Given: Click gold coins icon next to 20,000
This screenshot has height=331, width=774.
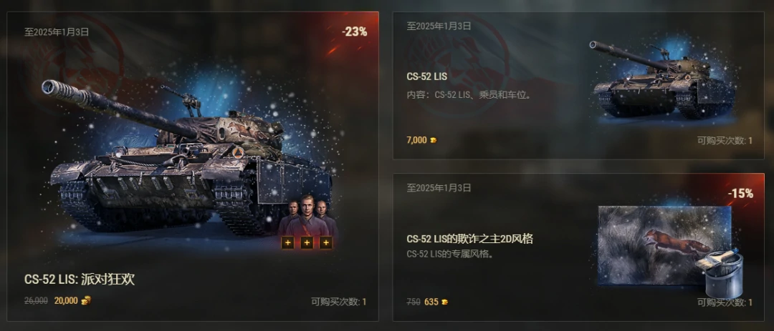Looking at the screenshot, I should pos(87,300).
